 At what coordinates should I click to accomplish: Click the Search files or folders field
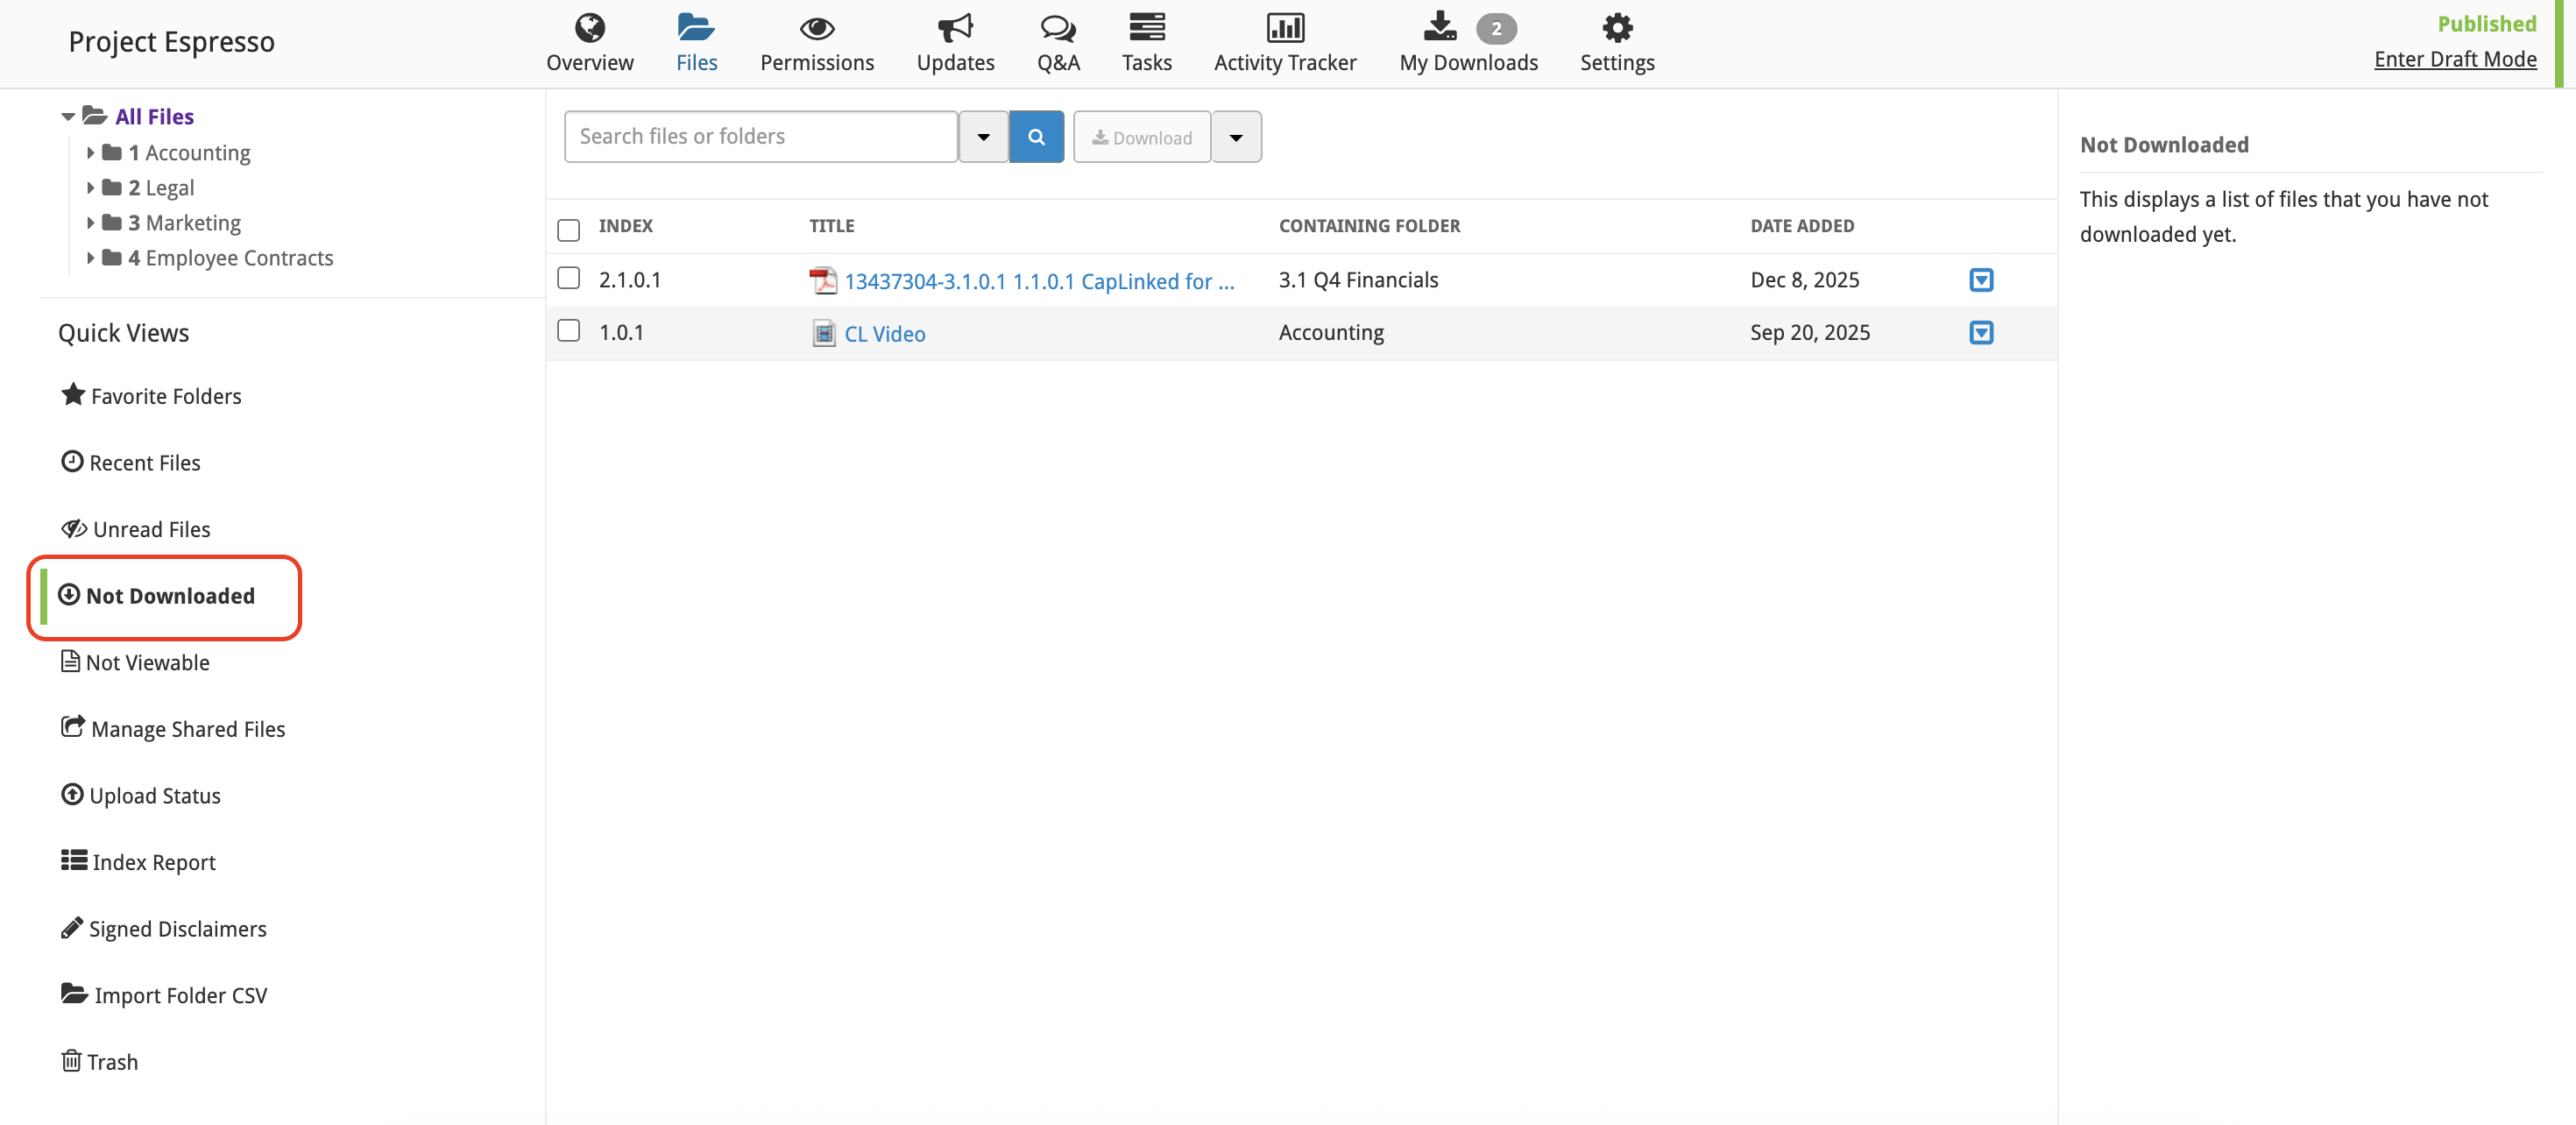[761, 137]
